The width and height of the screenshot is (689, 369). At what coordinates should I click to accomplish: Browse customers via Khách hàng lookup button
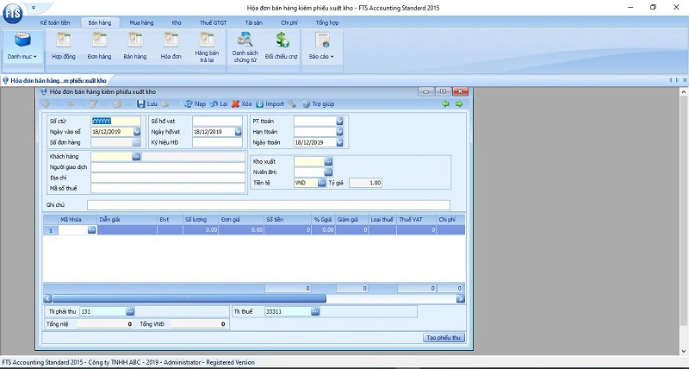[x=136, y=157]
